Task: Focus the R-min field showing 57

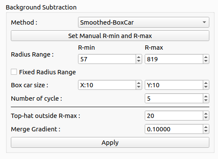Action: [107, 59]
